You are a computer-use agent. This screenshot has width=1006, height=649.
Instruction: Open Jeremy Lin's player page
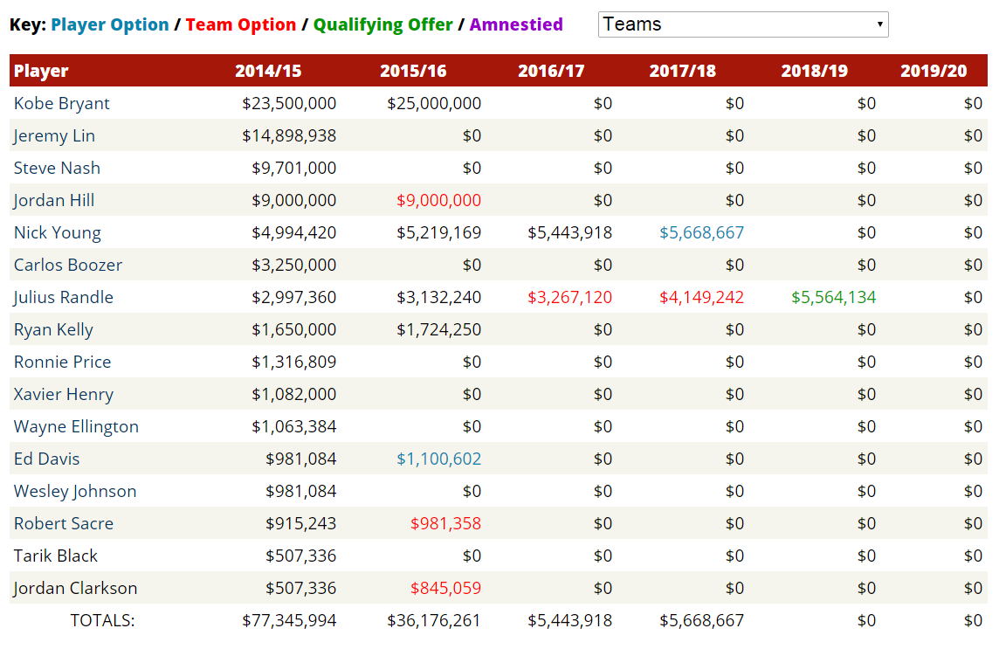click(x=54, y=135)
